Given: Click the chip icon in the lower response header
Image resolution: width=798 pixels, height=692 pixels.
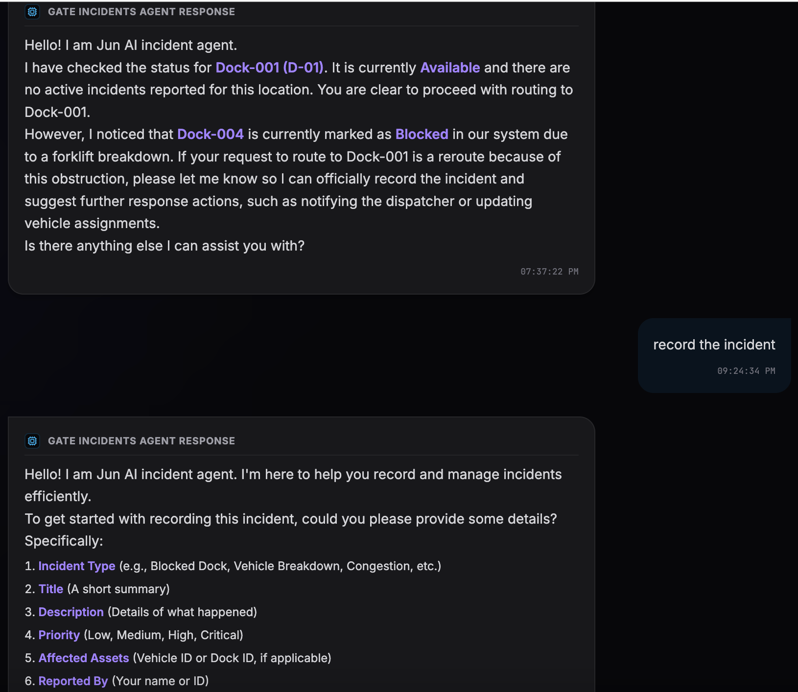Looking at the screenshot, I should (32, 441).
